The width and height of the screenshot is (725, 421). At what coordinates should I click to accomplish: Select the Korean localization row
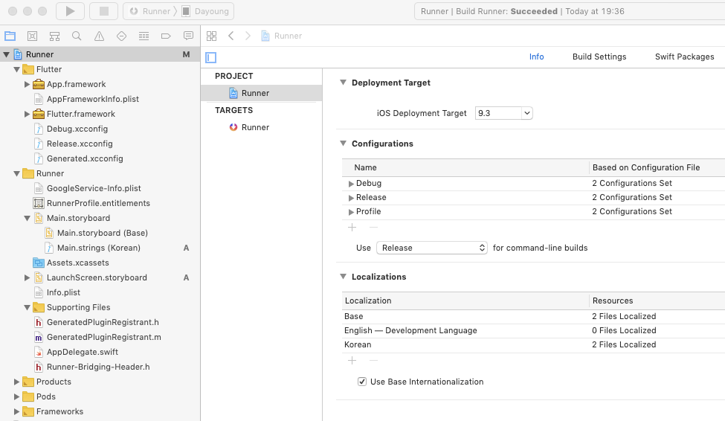coord(533,344)
